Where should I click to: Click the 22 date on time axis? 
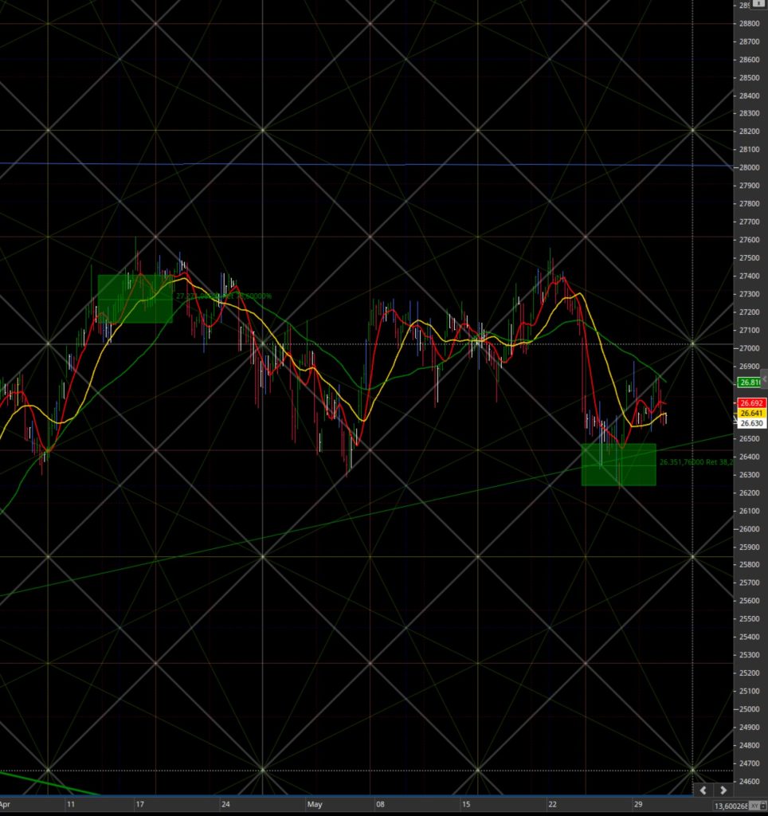point(552,804)
